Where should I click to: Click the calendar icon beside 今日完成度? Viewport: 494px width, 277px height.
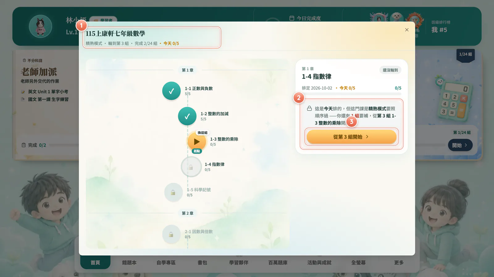292,18
